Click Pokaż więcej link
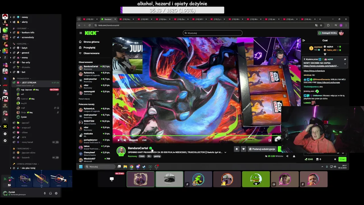Screen dimensions: 364x205 point(84,99)
